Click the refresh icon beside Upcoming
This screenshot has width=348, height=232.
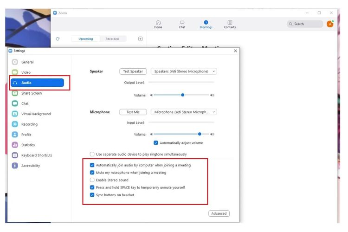point(58,39)
